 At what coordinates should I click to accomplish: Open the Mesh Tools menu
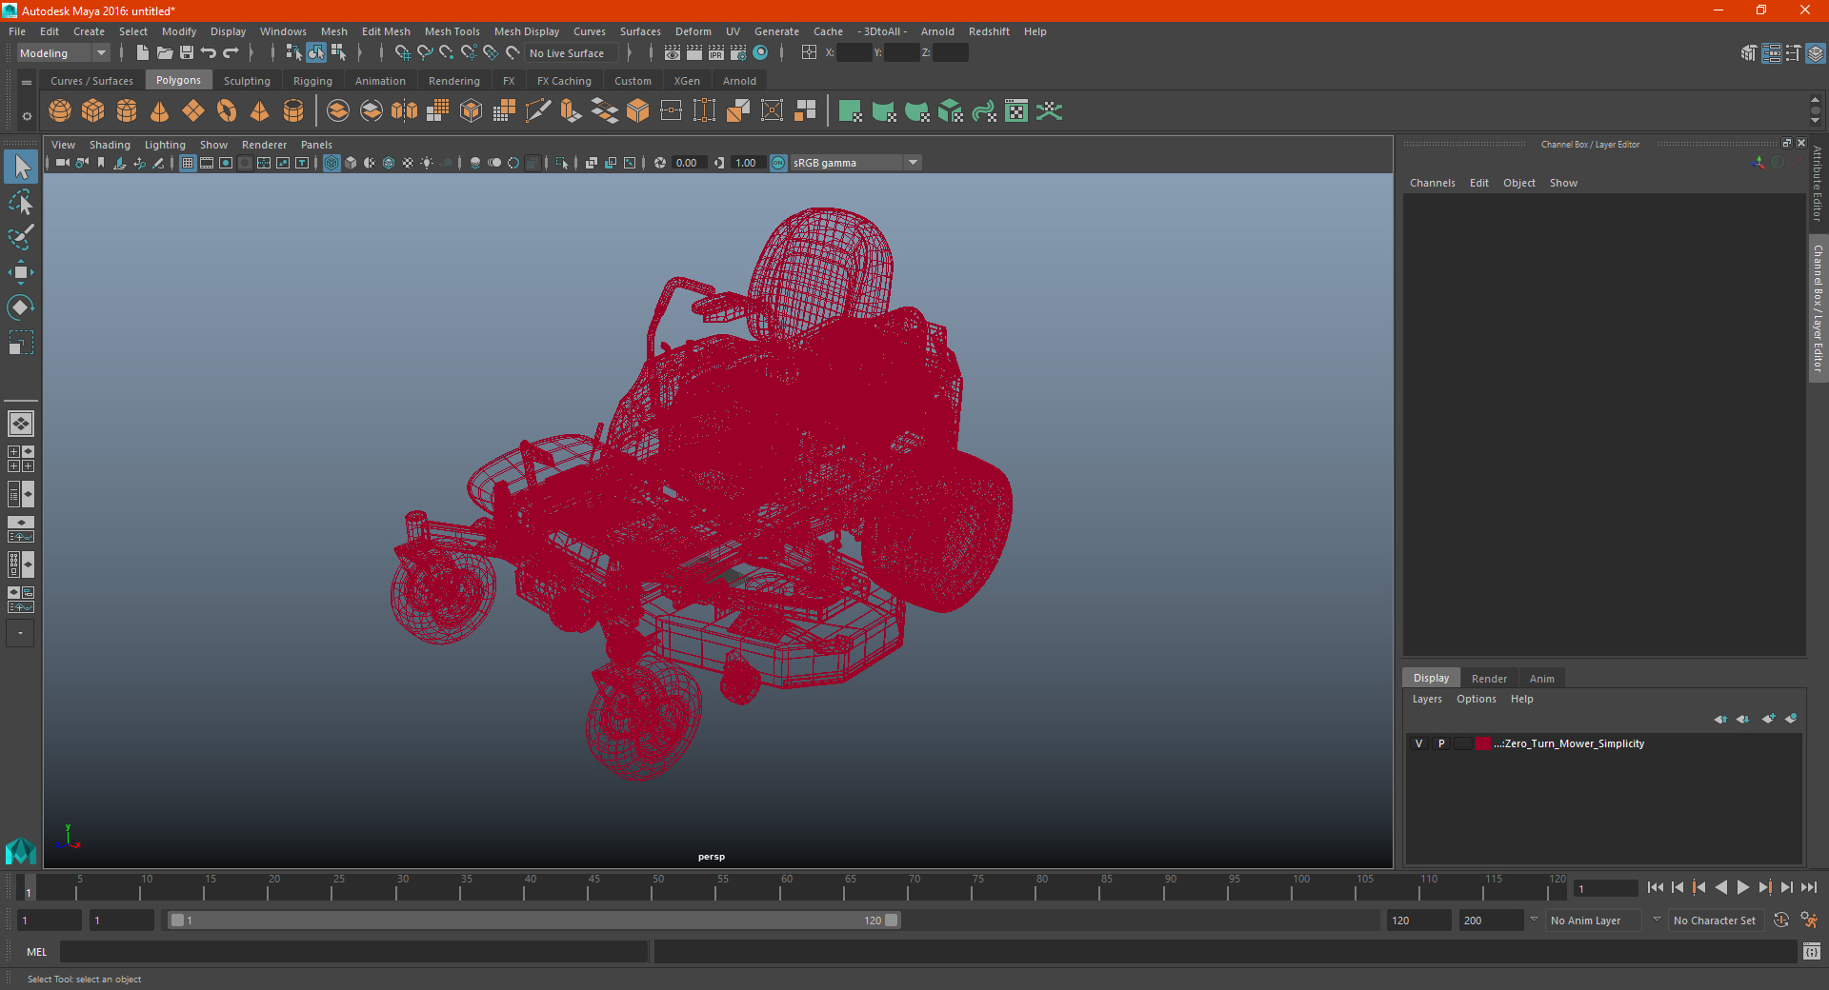pyautogui.click(x=452, y=31)
